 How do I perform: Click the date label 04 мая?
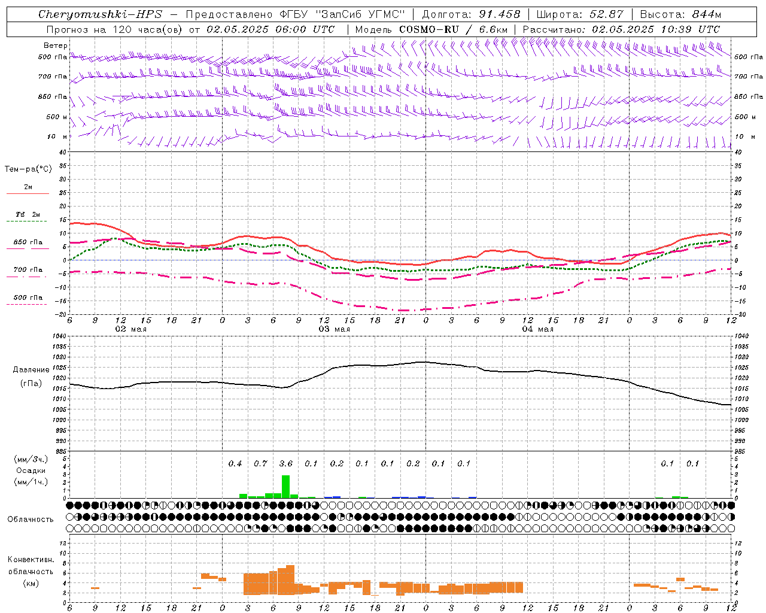click(x=537, y=329)
